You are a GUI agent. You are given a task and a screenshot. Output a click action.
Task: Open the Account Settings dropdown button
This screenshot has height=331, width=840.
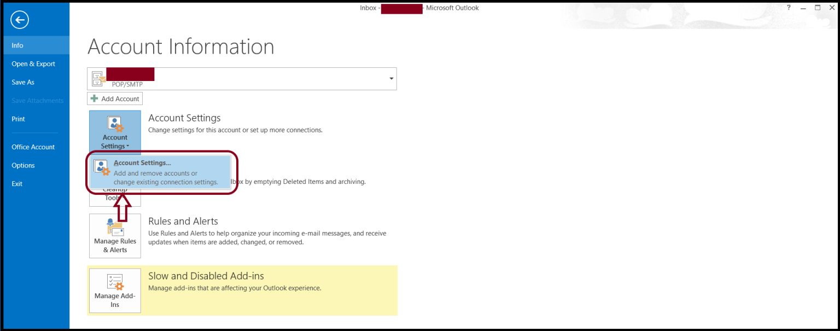[115, 132]
